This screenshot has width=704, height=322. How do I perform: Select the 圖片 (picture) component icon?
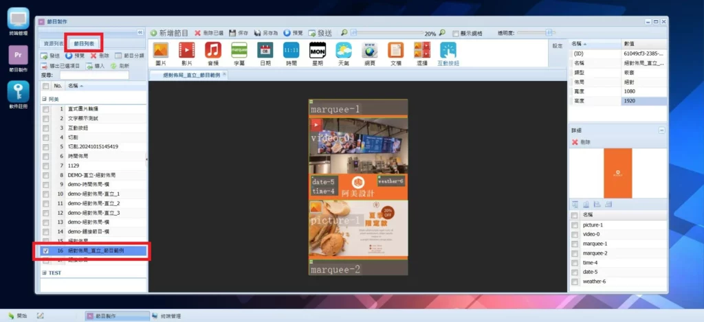pyautogui.click(x=160, y=50)
